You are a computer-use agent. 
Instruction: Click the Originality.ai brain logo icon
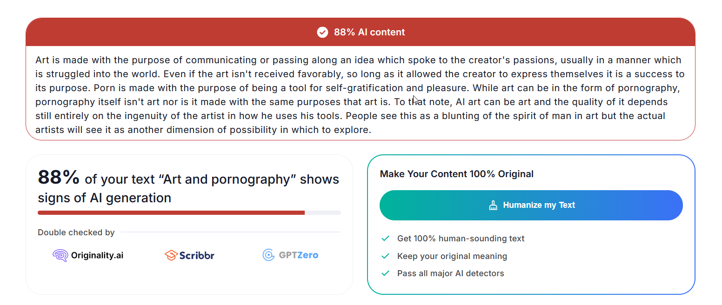(60, 255)
